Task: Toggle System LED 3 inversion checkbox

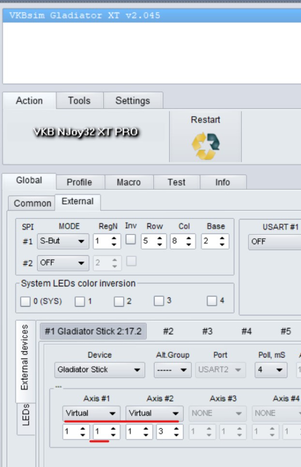Action: coord(159,301)
